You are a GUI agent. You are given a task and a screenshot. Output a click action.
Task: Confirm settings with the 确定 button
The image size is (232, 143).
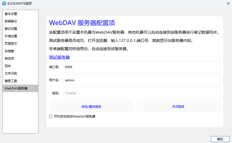220,139
